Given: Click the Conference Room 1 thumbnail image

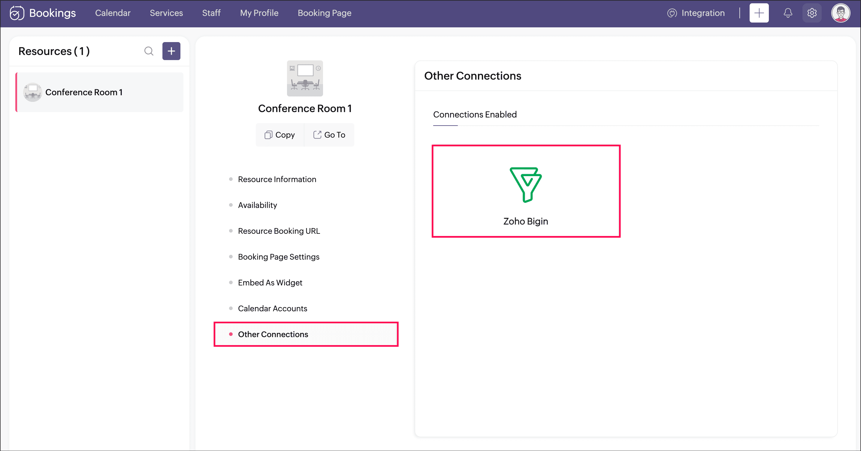Looking at the screenshot, I should tap(305, 78).
